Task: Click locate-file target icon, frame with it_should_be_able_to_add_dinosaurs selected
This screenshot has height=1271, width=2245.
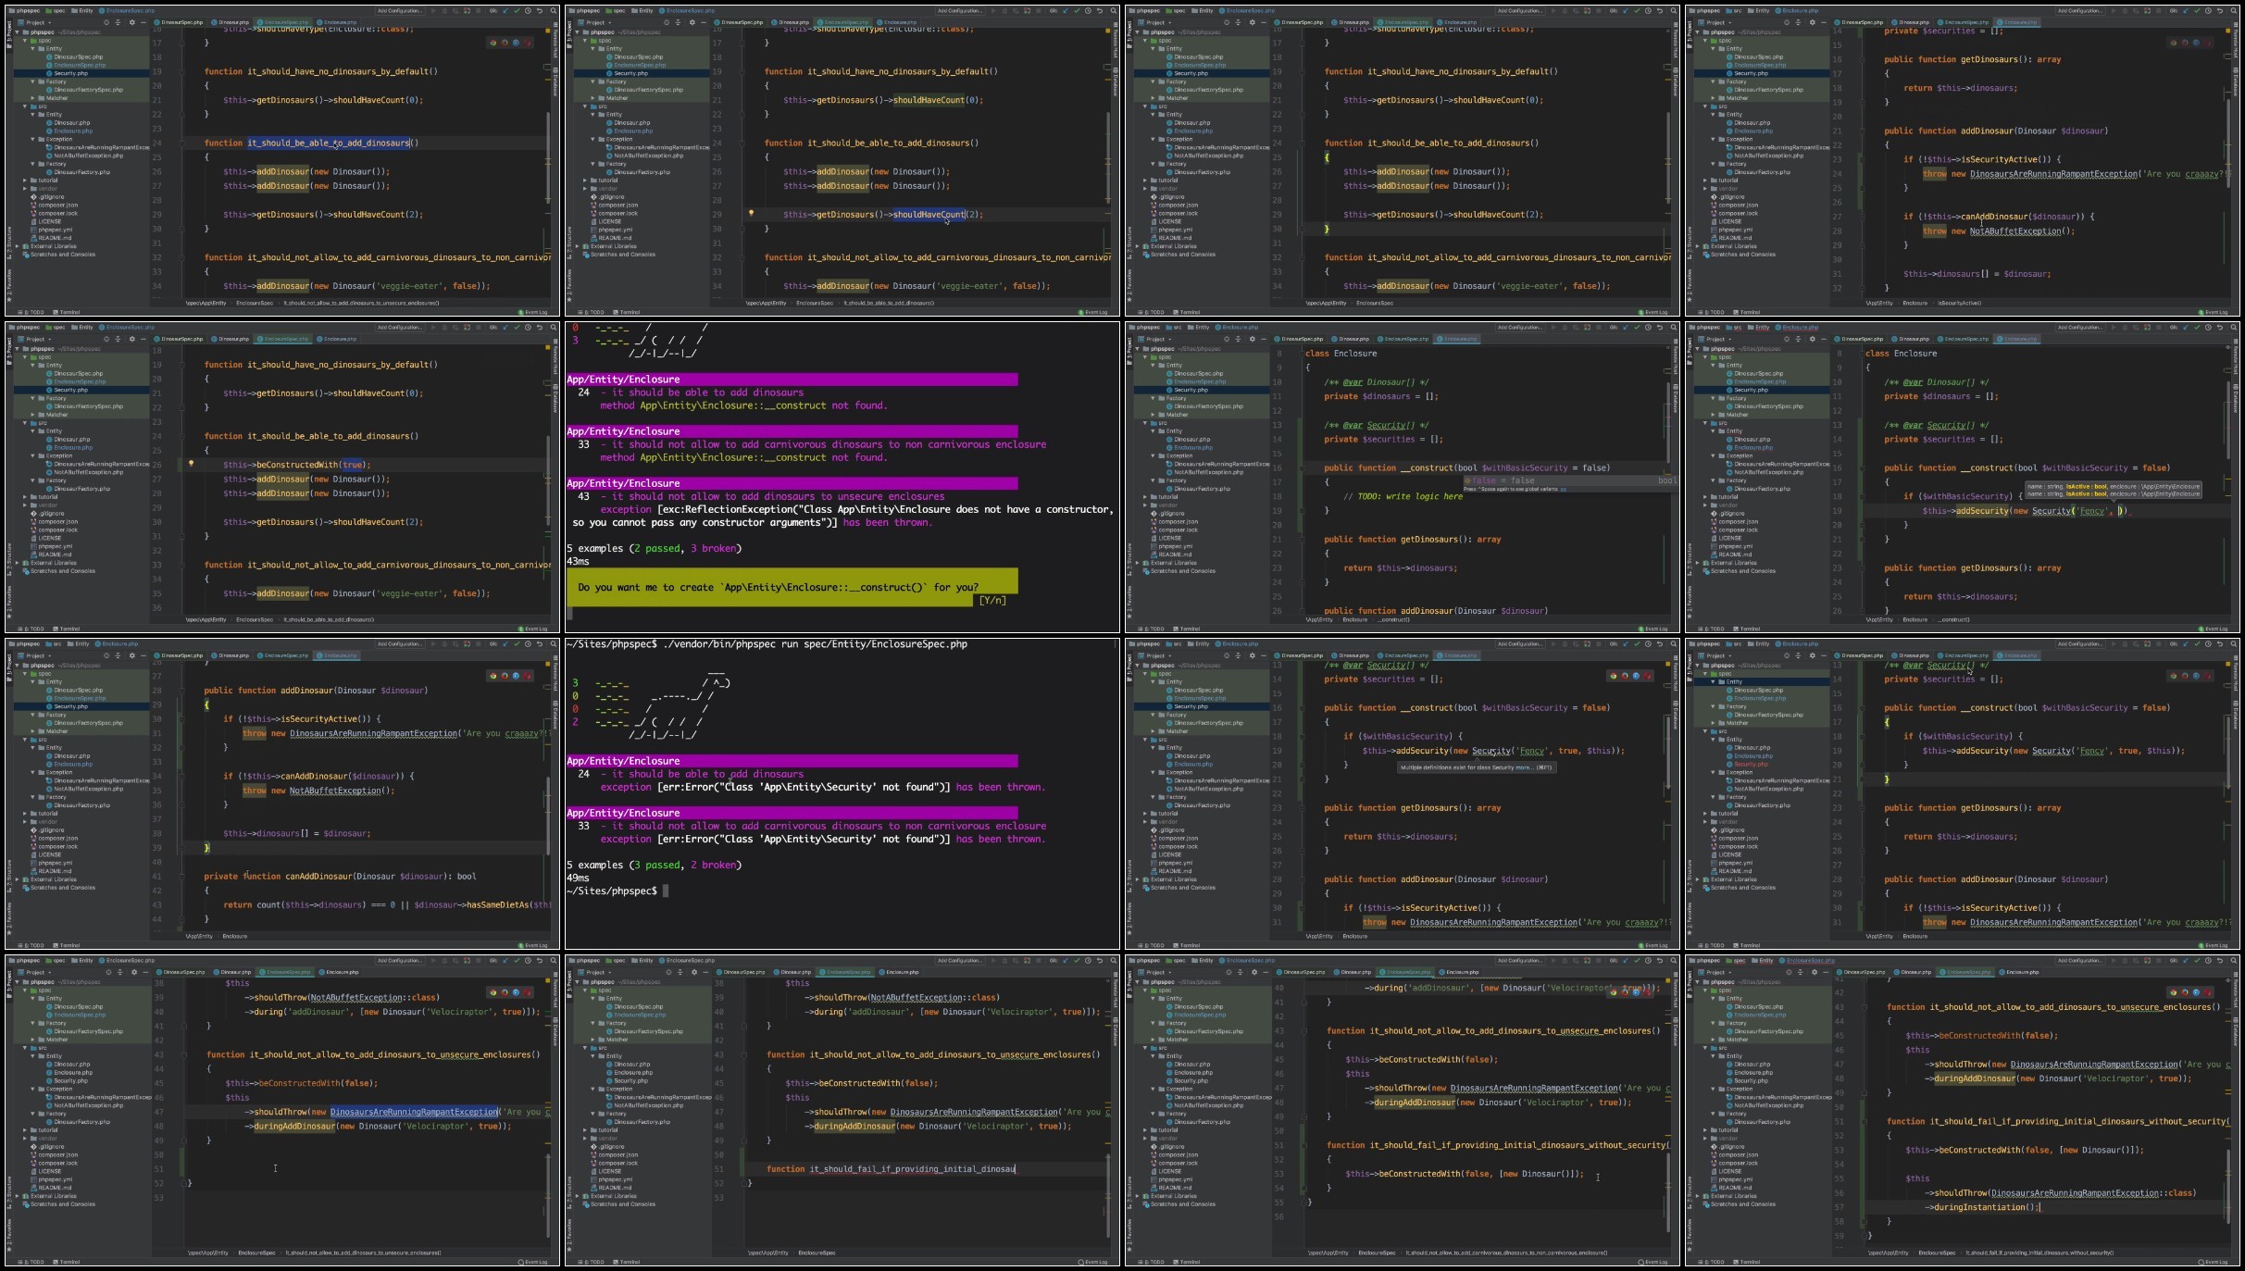Action: coord(106,22)
